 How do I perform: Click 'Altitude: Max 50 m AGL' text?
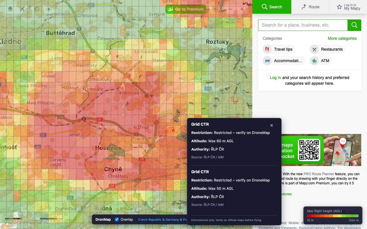[x=212, y=188]
